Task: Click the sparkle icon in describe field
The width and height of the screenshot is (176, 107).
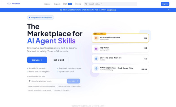Action: pos(30,81)
